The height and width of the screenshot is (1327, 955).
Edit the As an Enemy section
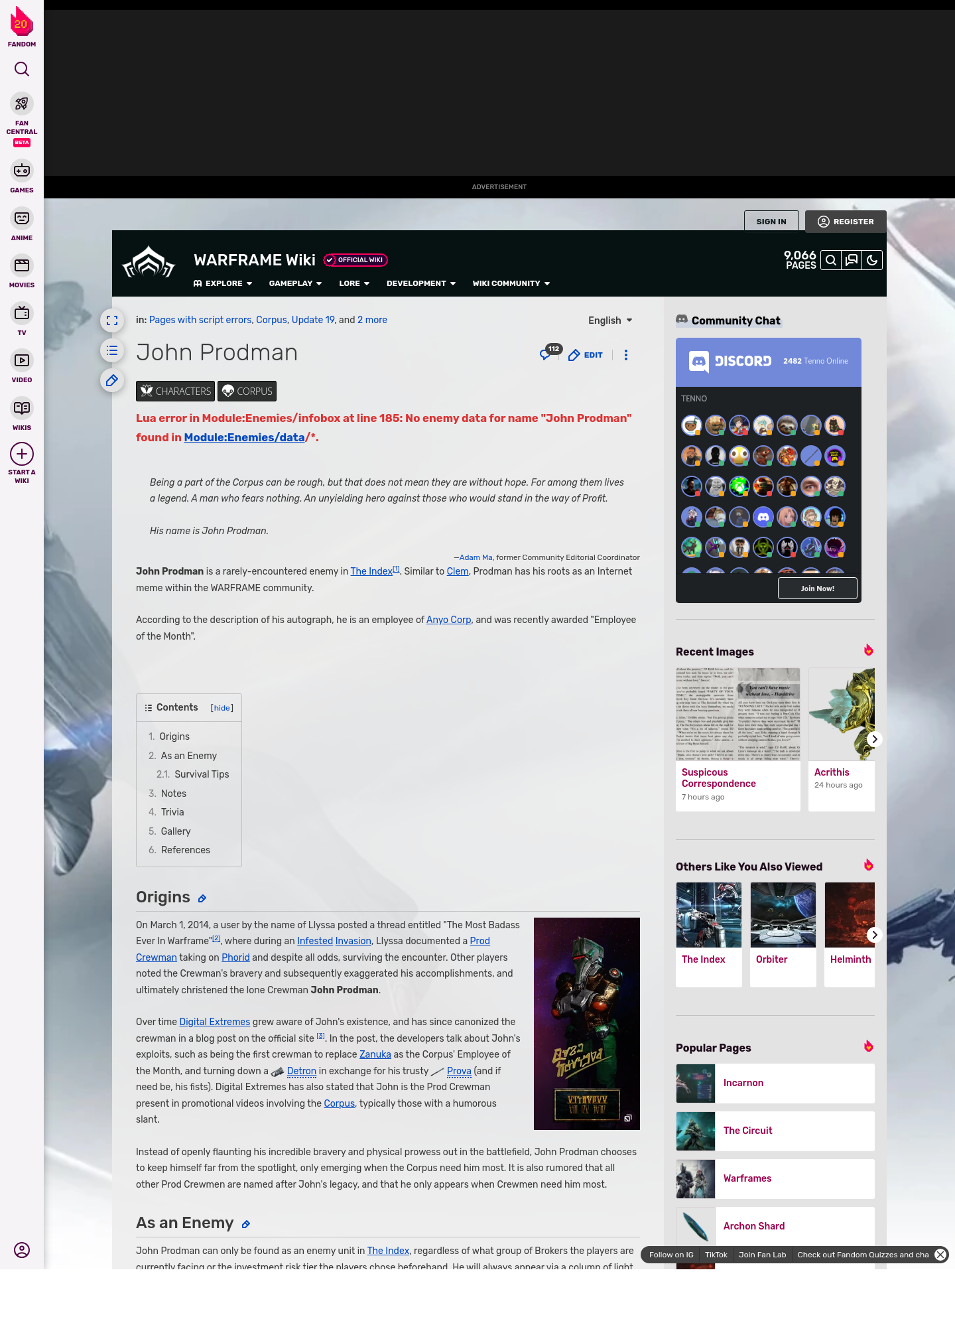[246, 1224]
